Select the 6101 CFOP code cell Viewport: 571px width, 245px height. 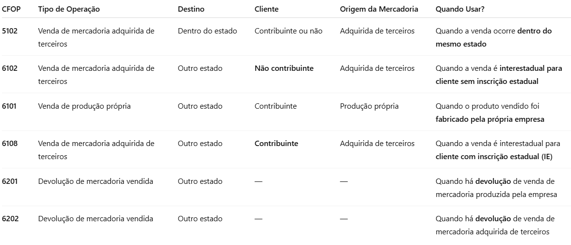[9, 106]
